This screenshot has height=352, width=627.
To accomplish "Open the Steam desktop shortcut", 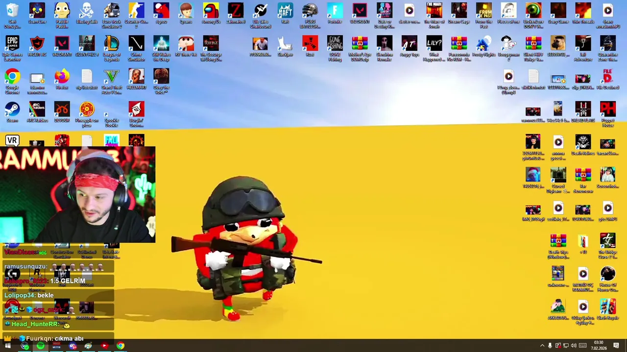I will [12, 112].
